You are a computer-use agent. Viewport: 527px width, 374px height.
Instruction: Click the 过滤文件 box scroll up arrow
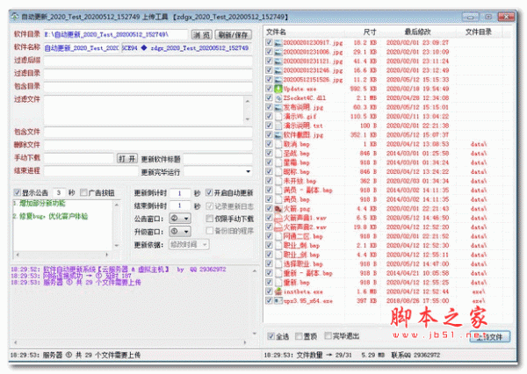248,101
